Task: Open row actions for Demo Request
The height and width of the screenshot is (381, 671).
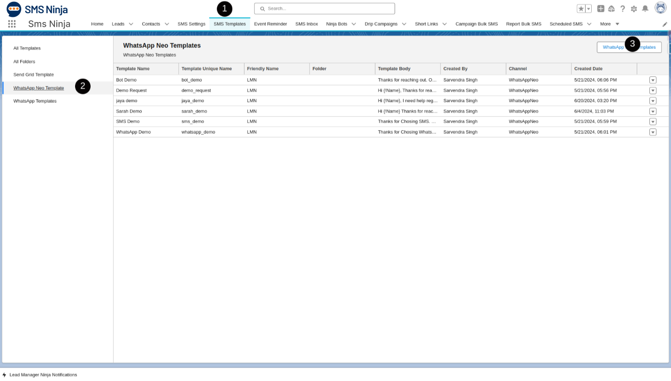Action: pos(653,91)
